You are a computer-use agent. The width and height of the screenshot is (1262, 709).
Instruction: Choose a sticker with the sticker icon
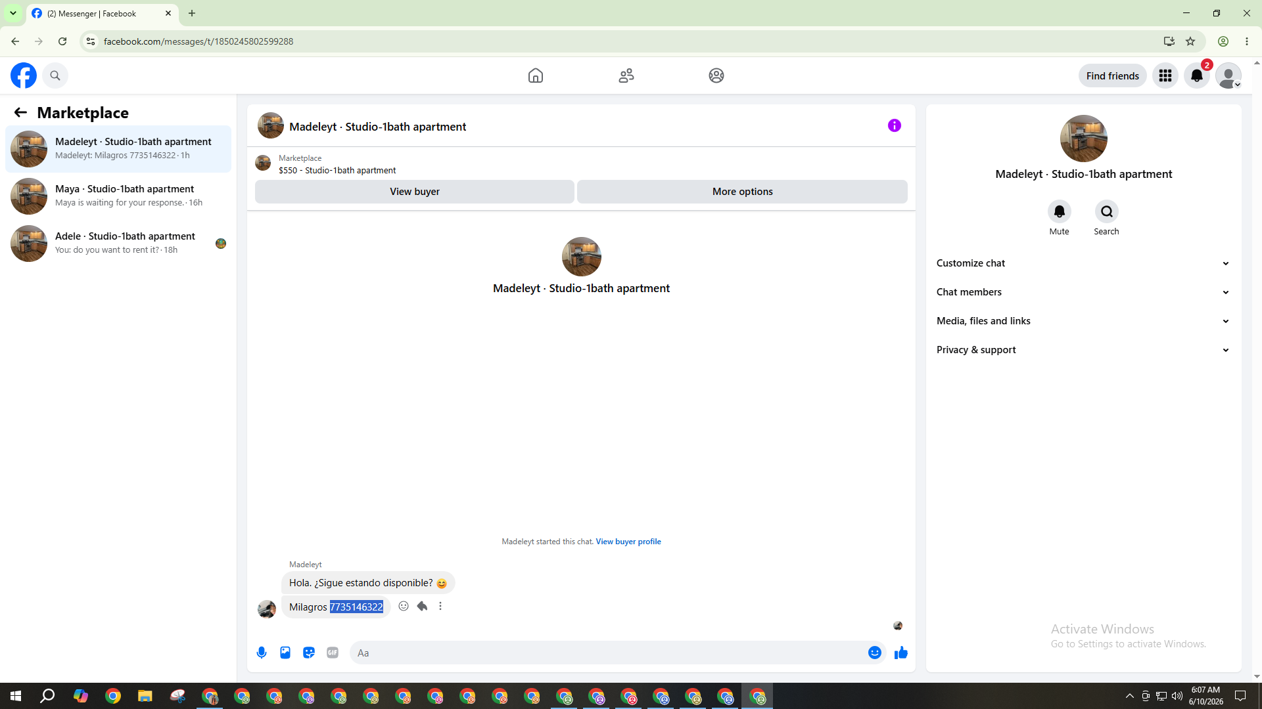309,653
